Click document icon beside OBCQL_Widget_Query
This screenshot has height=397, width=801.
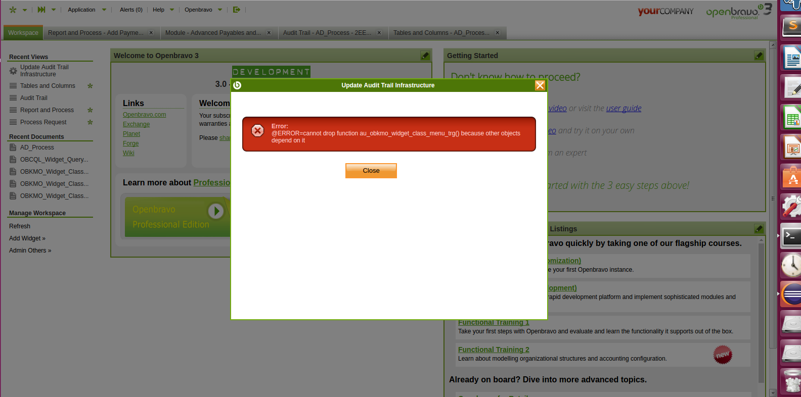13,160
